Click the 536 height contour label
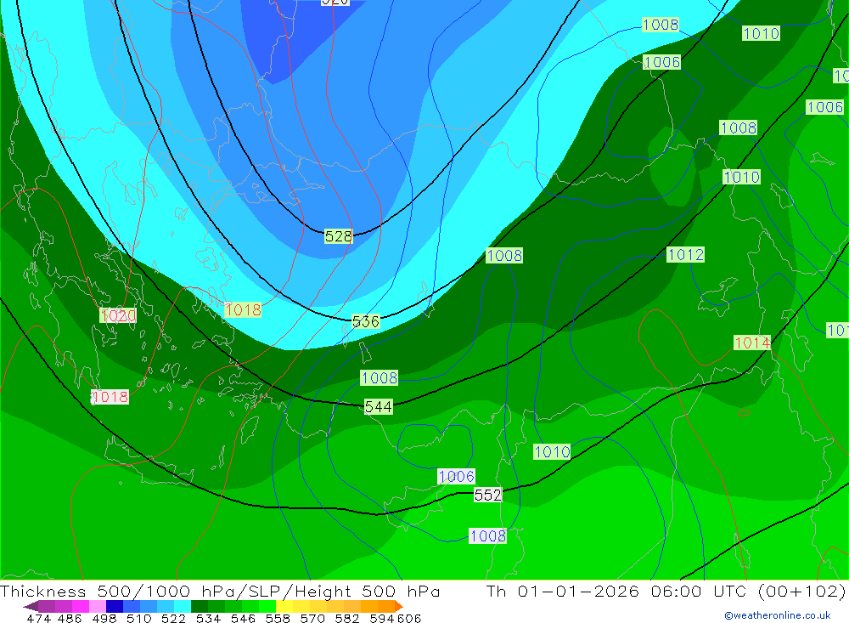The width and height of the screenshot is (849, 623). coord(365,321)
